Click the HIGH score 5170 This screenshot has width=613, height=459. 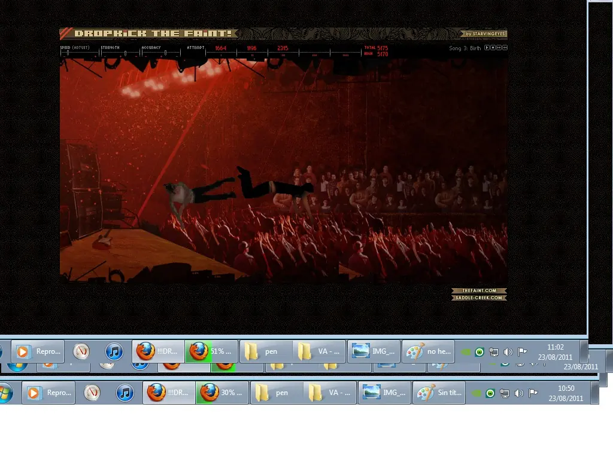pos(383,54)
